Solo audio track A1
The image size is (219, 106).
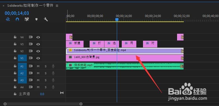click(46, 66)
